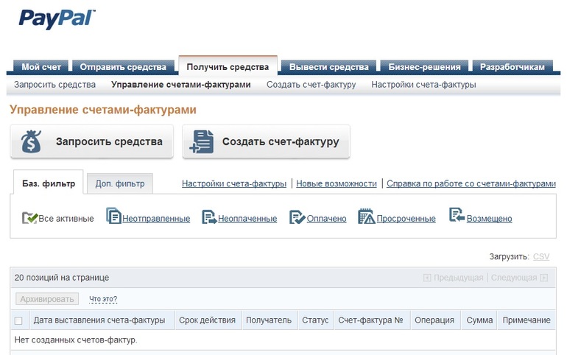
Task: Open the Вывести средства tab
Action: pyautogui.click(x=329, y=67)
